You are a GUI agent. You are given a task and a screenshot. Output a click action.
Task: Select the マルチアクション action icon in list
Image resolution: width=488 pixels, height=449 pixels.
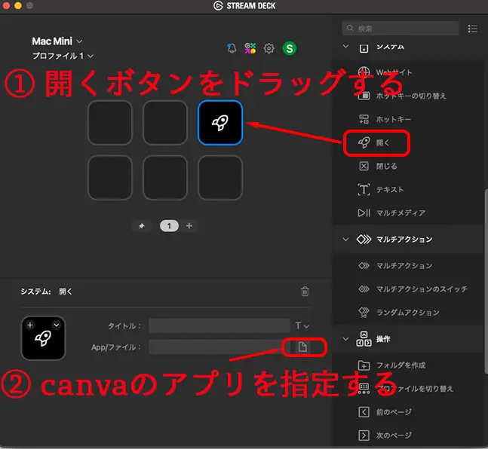coord(364,265)
